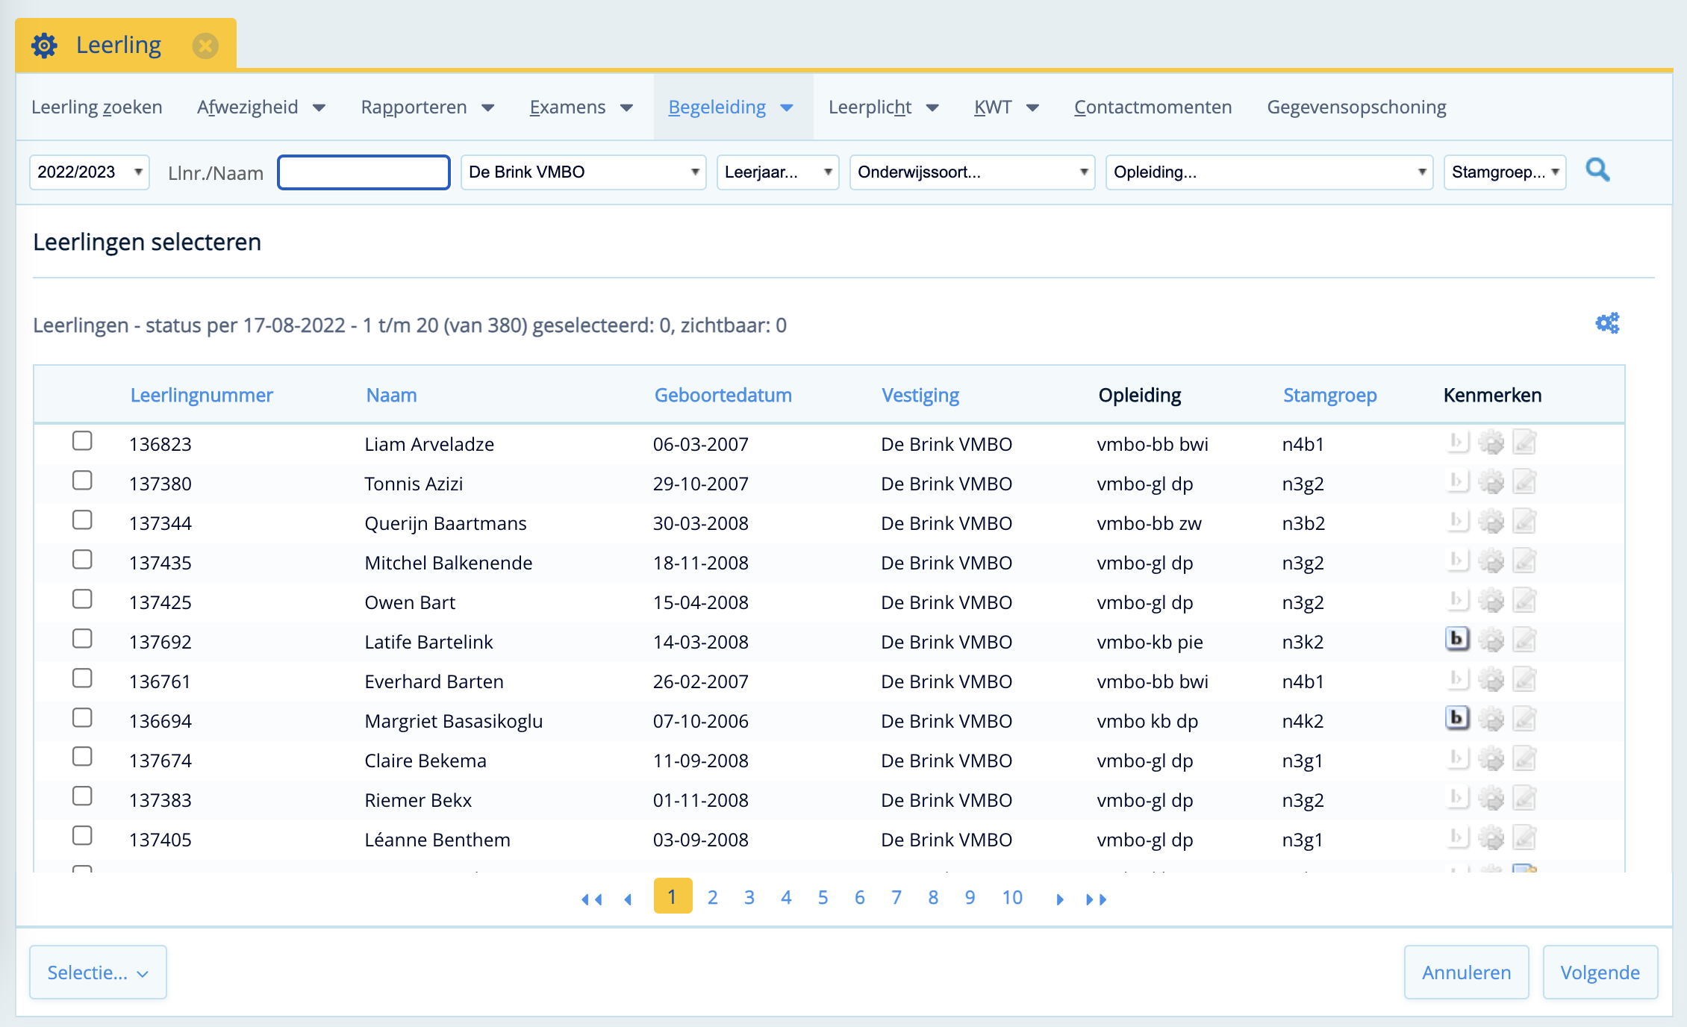
Task: Select checkbox for Everhard Barten
Action: pyautogui.click(x=82, y=678)
